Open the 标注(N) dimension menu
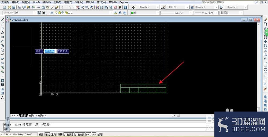The image size is (268, 137). pyautogui.click(x=79, y=2)
